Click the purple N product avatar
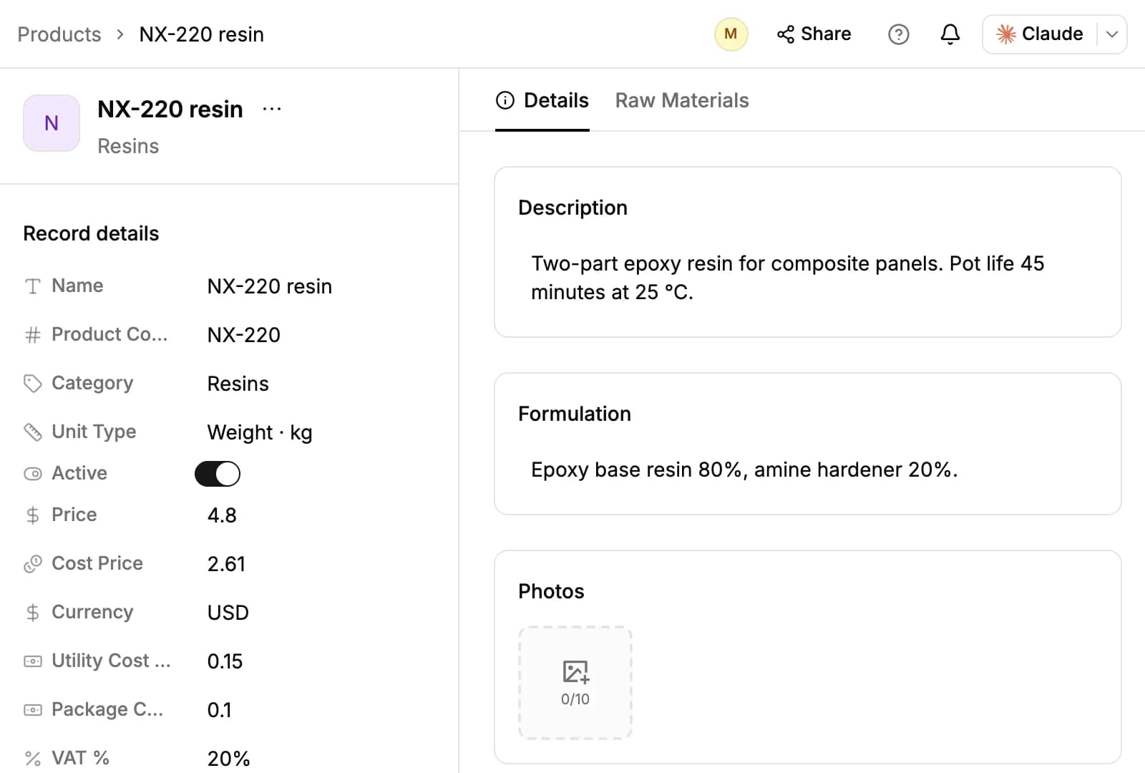 coord(52,123)
